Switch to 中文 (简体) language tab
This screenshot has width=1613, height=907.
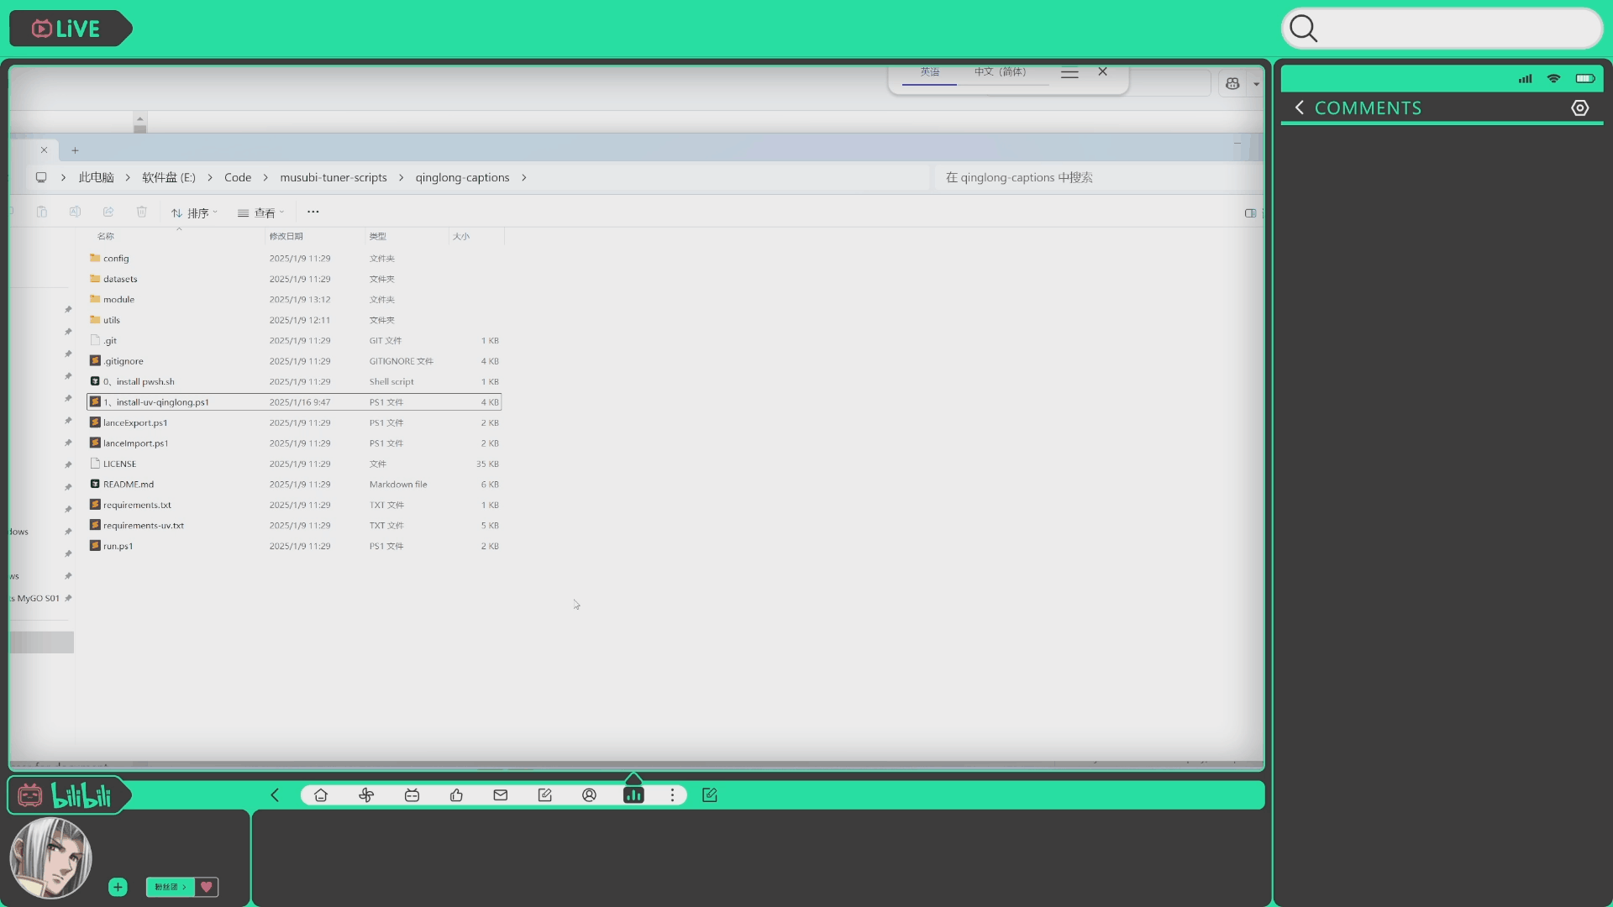(x=1000, y=72)
